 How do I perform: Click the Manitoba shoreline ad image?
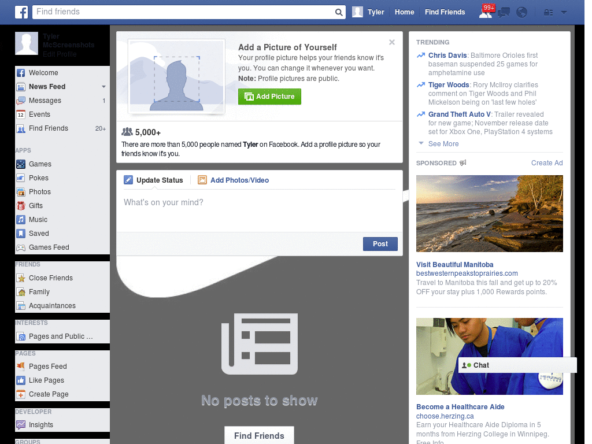489,214
